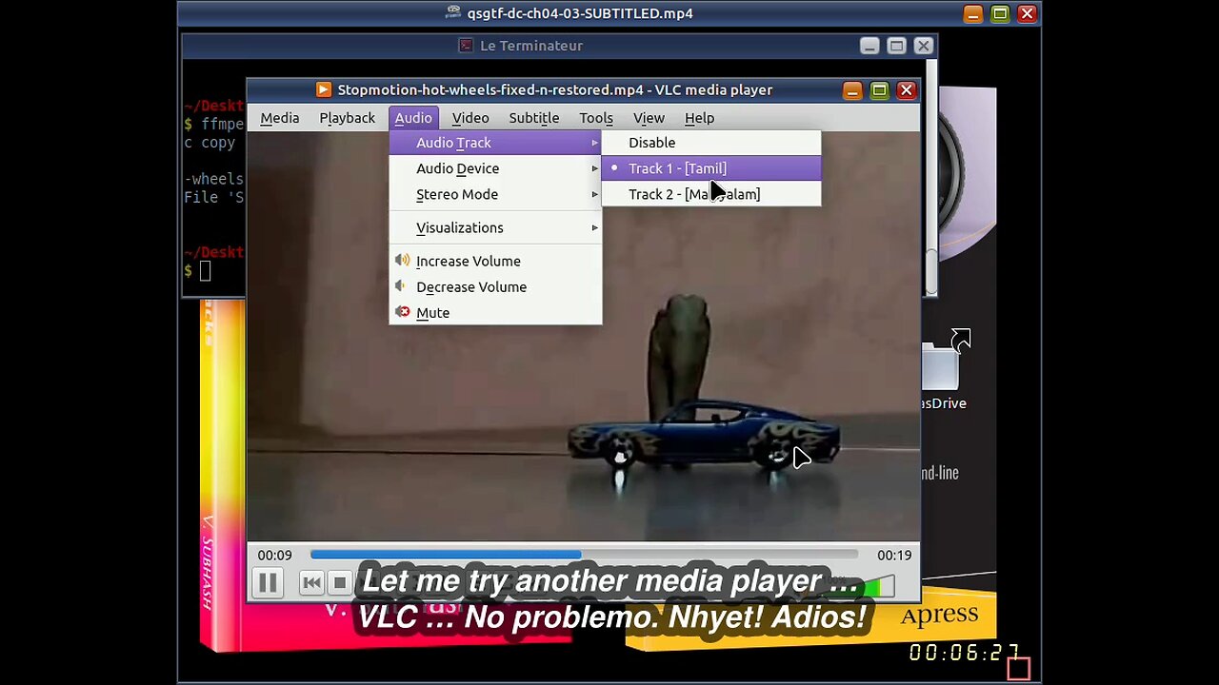Open the Subtitle menu in VLC

(x=533, y=118)
